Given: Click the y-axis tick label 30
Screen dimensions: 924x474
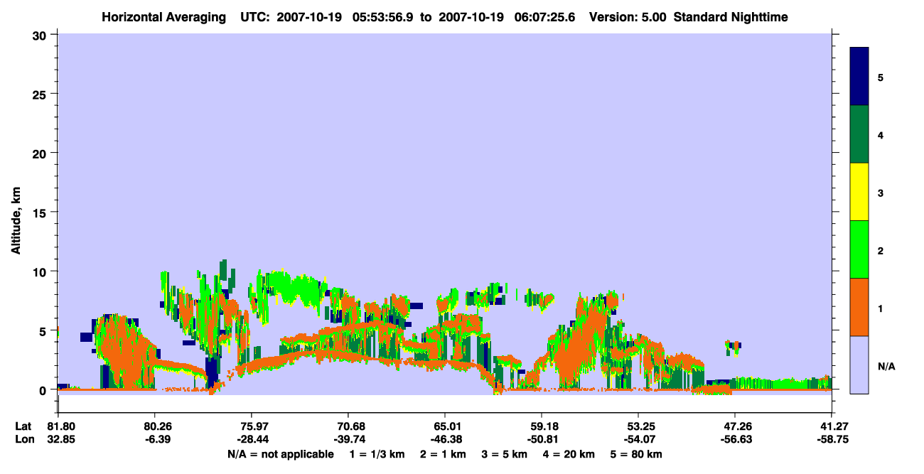Looking at the screenshot, I should (41, 34).
